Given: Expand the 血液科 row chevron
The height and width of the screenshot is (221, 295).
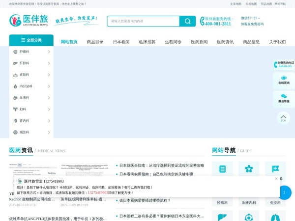Looking at the screenshot, I should 49,98.
